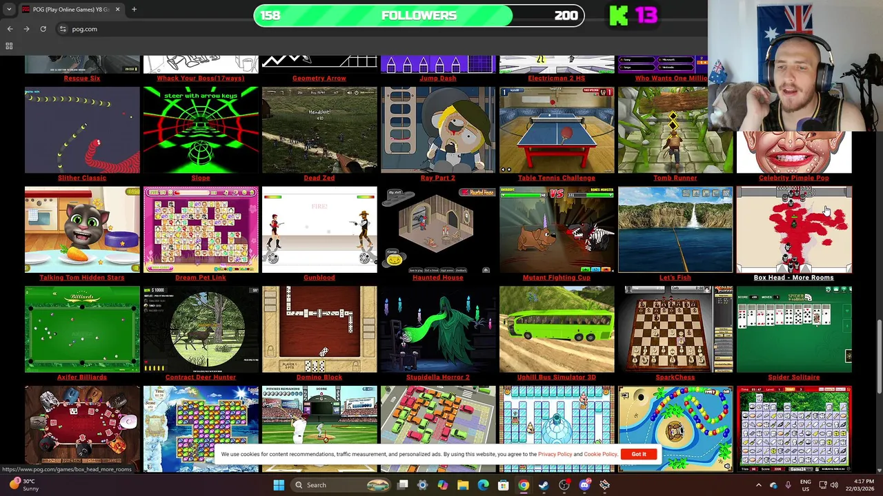Viewport: 883px width, 496px height.
Task: Switch the ENG US input language
Action: click(805, 485)
